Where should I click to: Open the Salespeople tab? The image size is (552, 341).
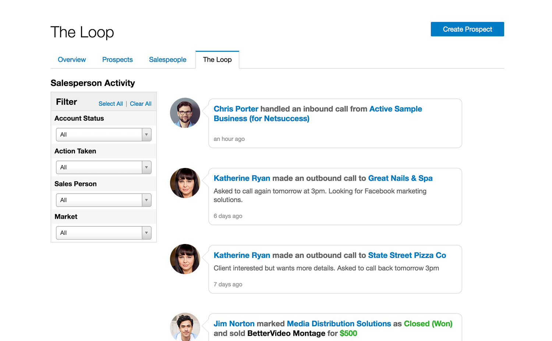(x=167, y=60)
